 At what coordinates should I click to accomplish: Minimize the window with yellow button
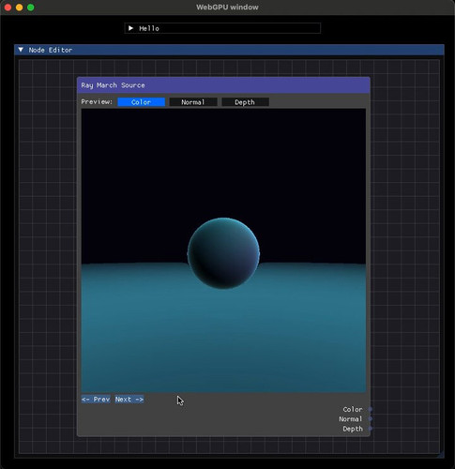tap(20, 8)
